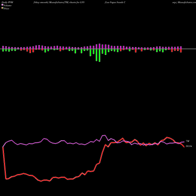
Task: Click the MunafaSutra.com watermark text at top right
Action: pyautogui.click(x=187, y=2)
